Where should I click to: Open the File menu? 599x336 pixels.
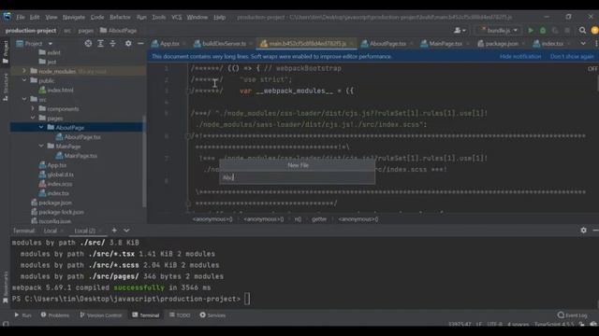click(21, 17)
